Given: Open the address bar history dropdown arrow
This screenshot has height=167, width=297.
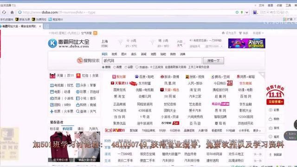Looking at the screenshot, I should (246, 13).
